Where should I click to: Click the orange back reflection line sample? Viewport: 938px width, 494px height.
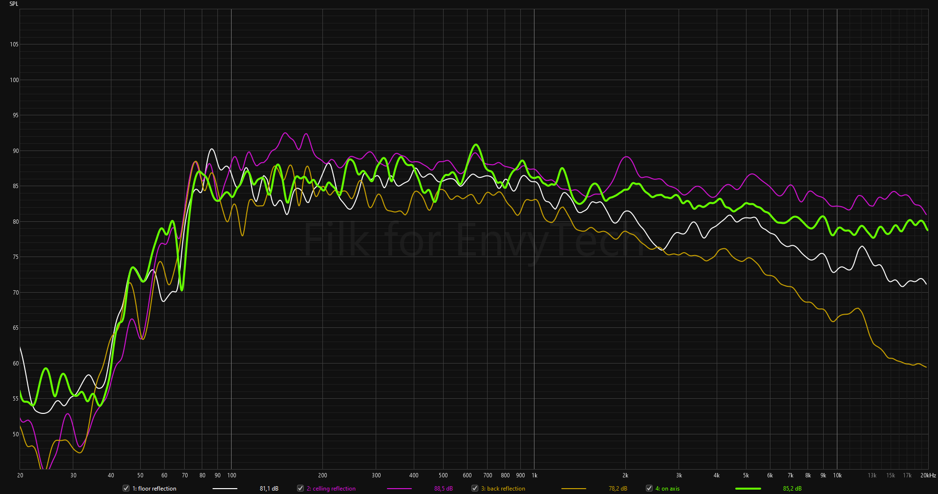(x=574, y=488)
